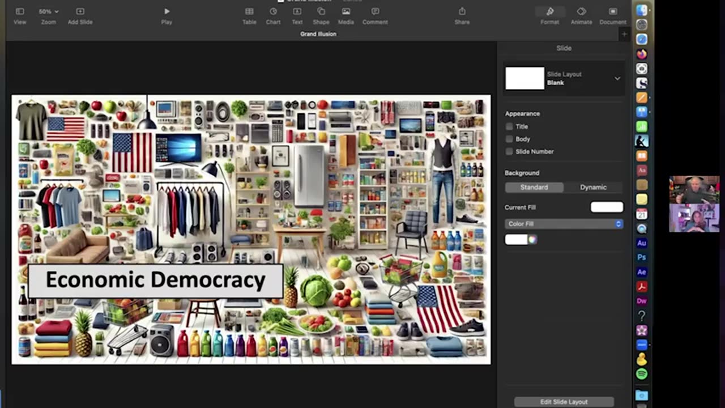This screenshot has height=408, width=725.
Task: Play the slideshow
Action: tap(167, 15)
